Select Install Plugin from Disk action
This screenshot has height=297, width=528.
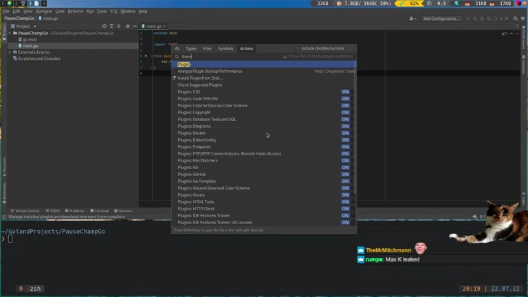(199, 78)
